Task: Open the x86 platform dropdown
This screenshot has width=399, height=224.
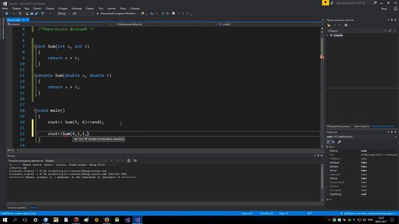Action: (83, 14)
